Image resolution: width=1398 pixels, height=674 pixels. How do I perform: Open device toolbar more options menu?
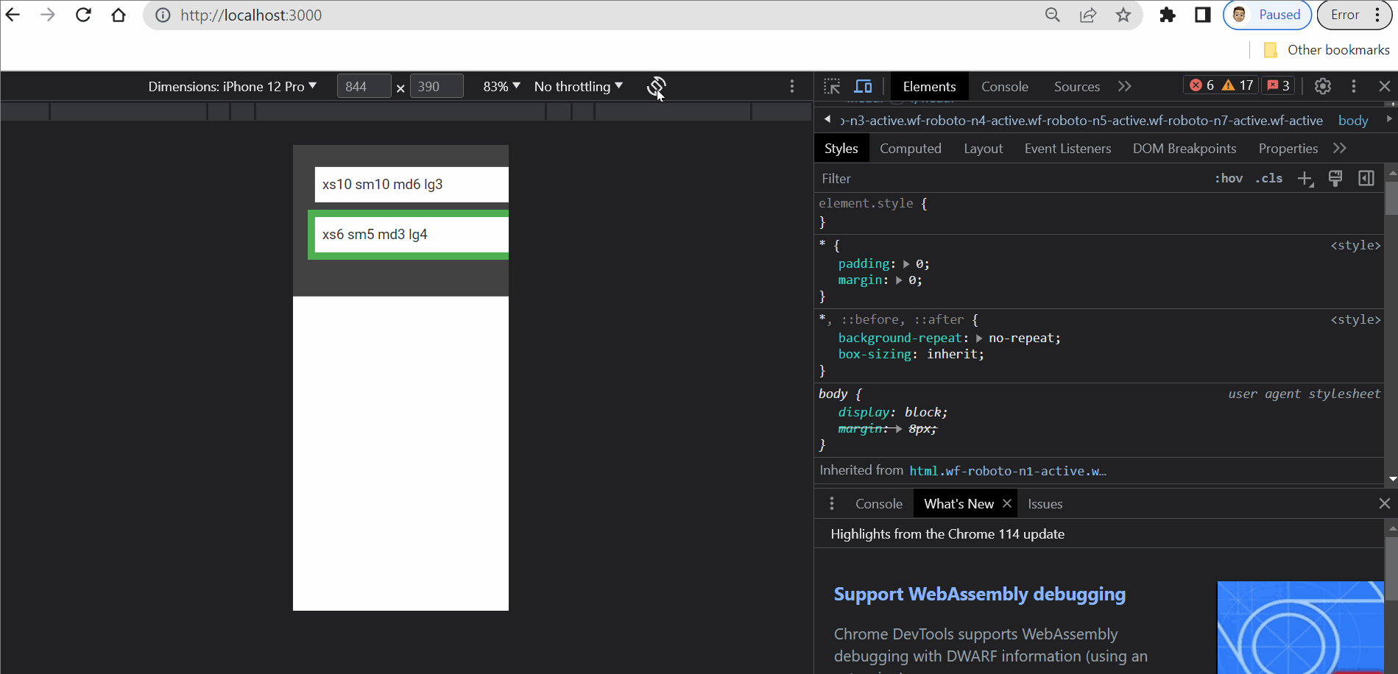pos(792,86)
